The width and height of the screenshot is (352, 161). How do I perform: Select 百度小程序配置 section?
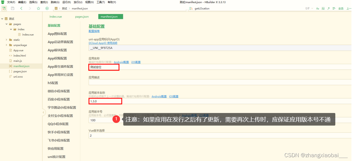coord(59,99)
